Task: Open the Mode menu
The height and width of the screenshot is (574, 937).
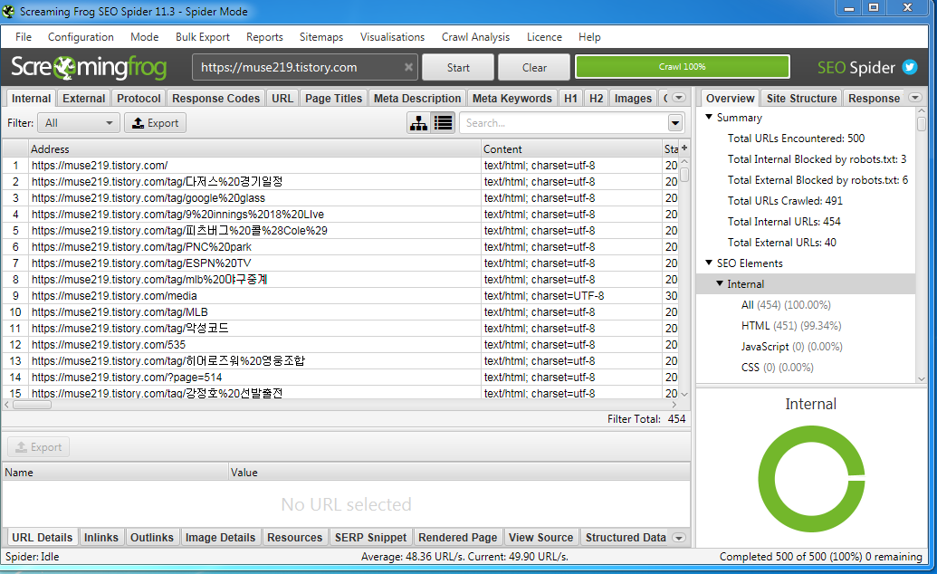Action: point(145,37)
